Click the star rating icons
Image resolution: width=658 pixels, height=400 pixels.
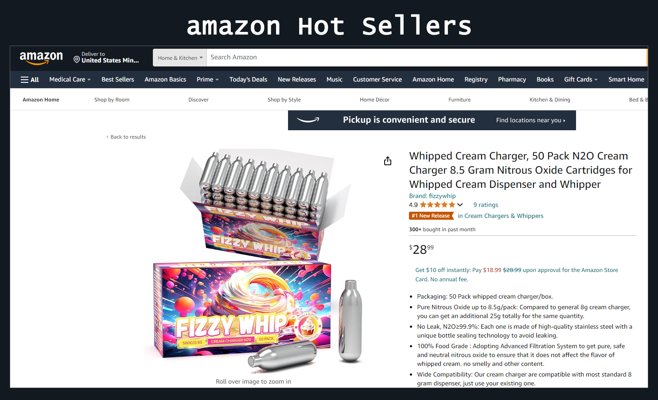coord(437,205)
